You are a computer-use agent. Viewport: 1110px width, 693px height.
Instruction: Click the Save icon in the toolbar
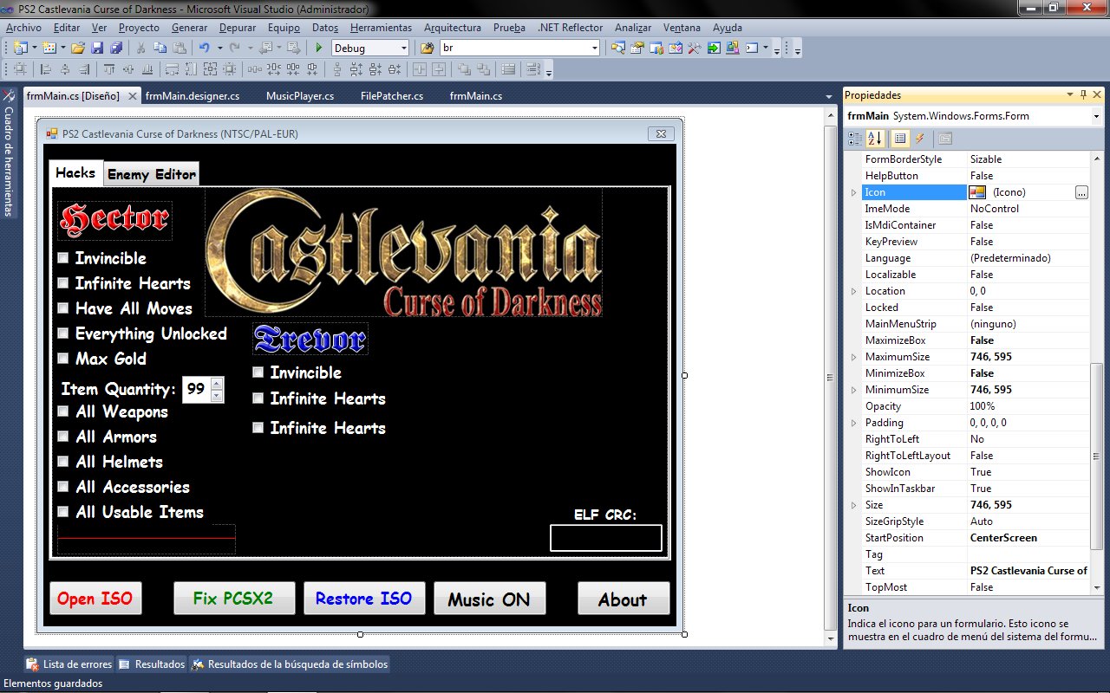96,49
